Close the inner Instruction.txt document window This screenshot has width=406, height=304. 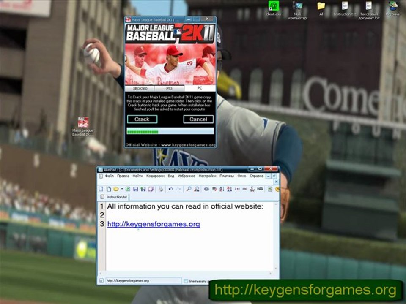276,182
